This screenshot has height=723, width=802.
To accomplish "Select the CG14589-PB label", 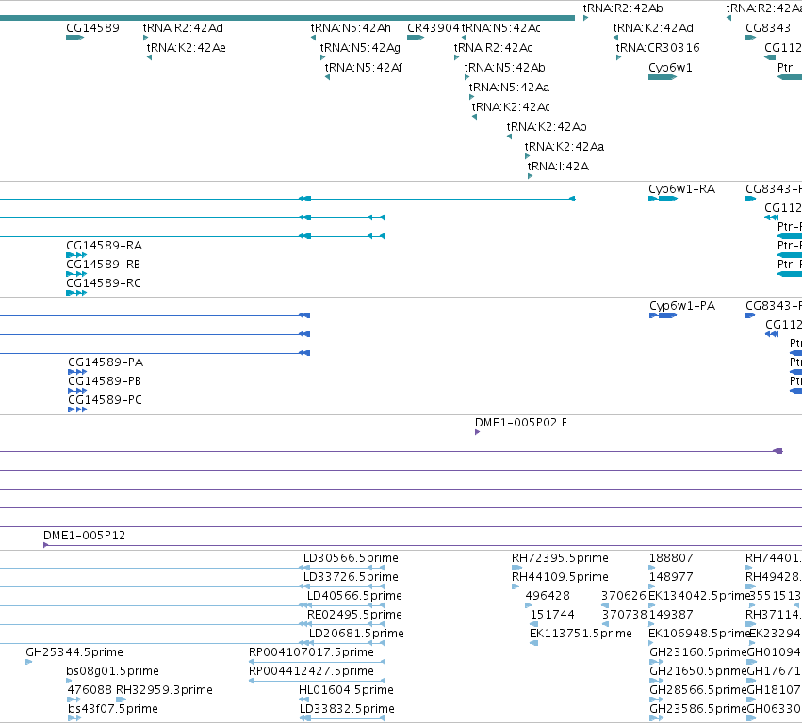I will (105, 381).
